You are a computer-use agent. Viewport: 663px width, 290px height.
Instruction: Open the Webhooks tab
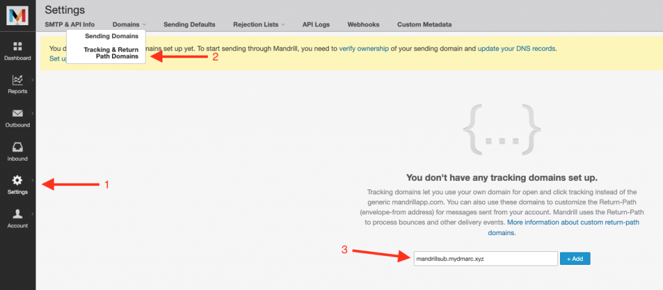click(363, 25)
